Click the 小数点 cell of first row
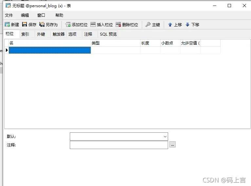The height and width of the screenshot is (186, 251). pos(170,50)
